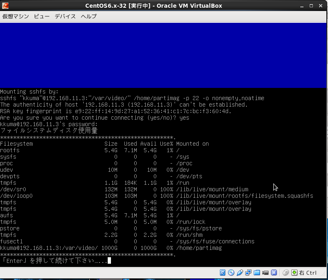Click the green arrow keyboard capture icon

[x=294, y=273]
